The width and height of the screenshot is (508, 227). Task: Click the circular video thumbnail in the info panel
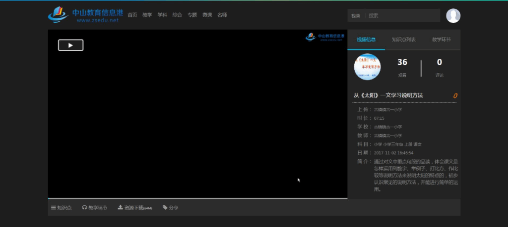pos(367,67)
